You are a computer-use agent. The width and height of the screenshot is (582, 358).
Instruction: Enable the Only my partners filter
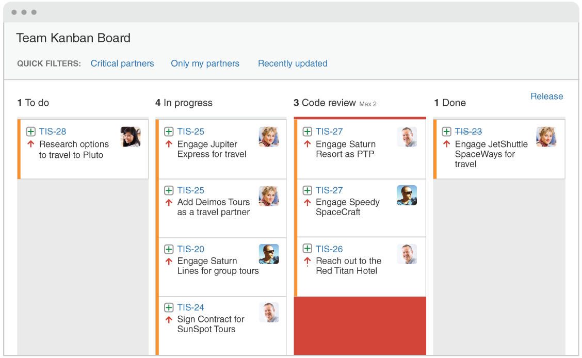tap(205, 63)
